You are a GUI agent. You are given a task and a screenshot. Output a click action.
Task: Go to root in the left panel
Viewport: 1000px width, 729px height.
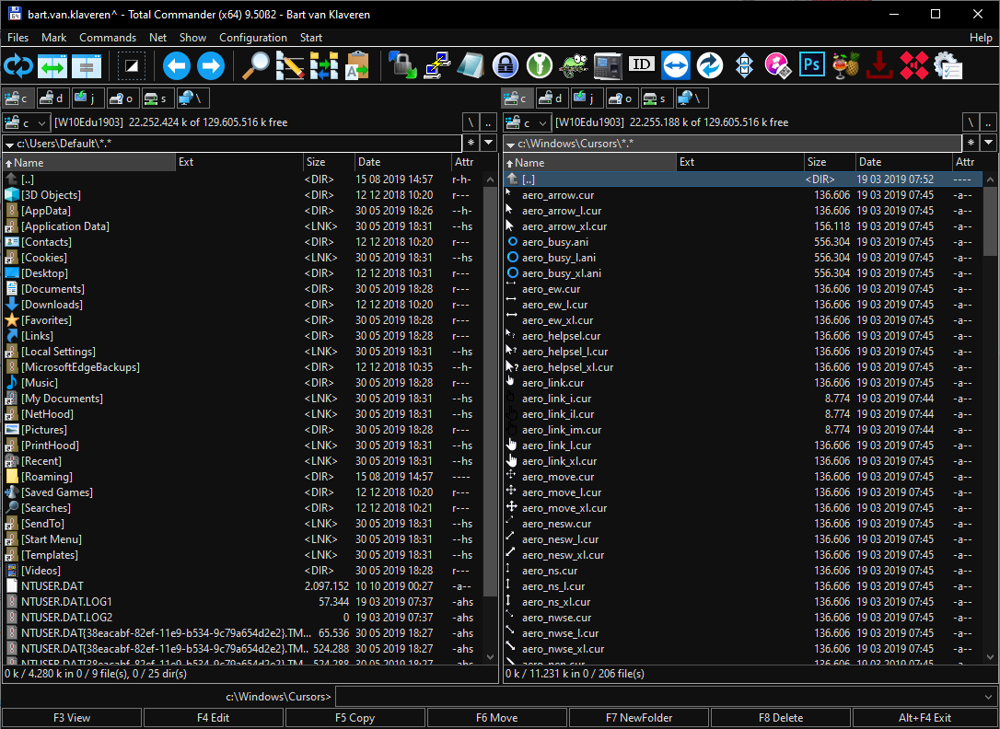click(x=471, y=122)
